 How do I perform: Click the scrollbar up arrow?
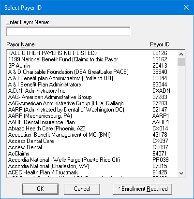tap(181, 54)
